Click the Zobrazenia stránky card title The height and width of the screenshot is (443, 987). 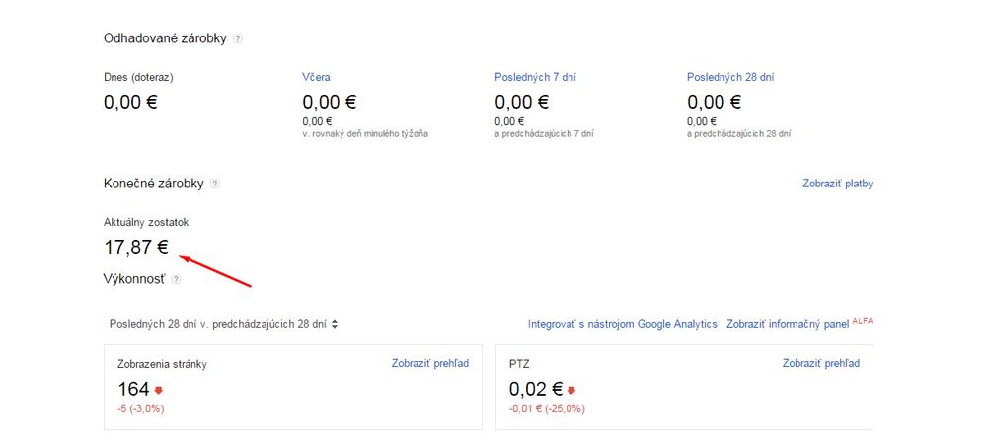tap(162, 364)
